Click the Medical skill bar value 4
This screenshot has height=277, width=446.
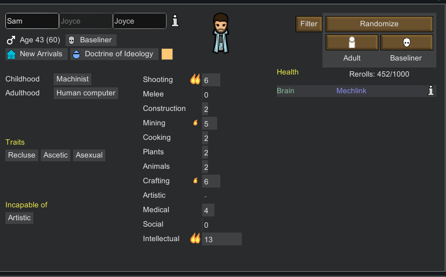tap(208, 211)
